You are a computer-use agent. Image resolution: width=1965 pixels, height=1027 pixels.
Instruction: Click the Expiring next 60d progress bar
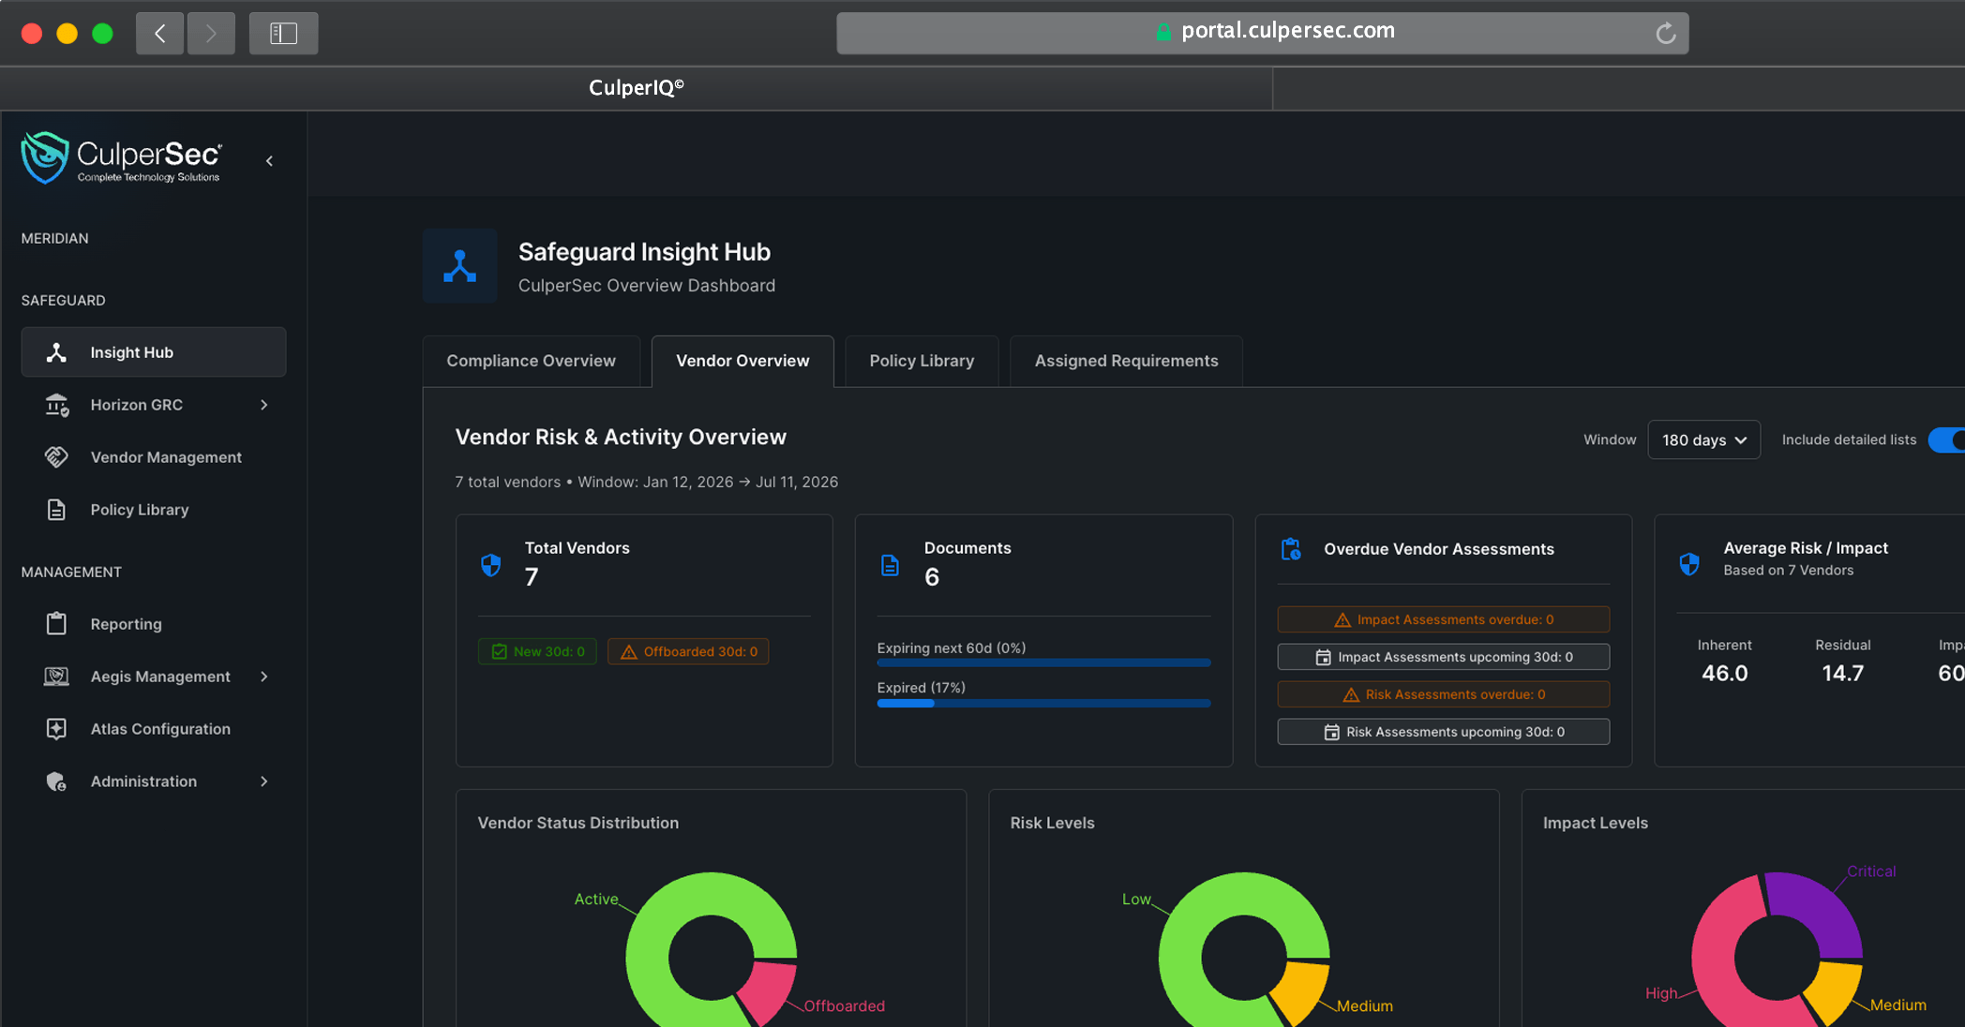pyautogui.click(x=1043, y=662)
